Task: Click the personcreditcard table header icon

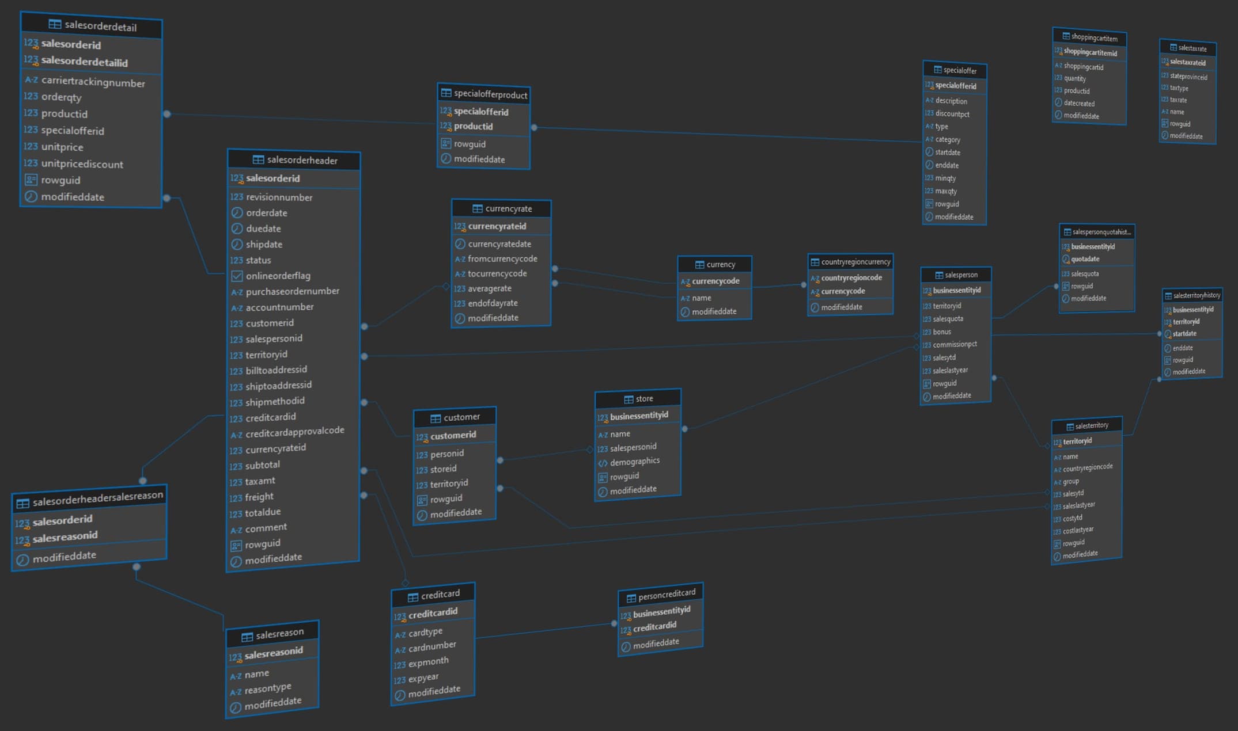Action: pyautogui.click(x=631, y=598)
